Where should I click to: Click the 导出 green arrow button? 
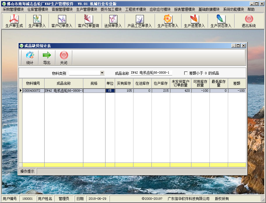point(47,58)
